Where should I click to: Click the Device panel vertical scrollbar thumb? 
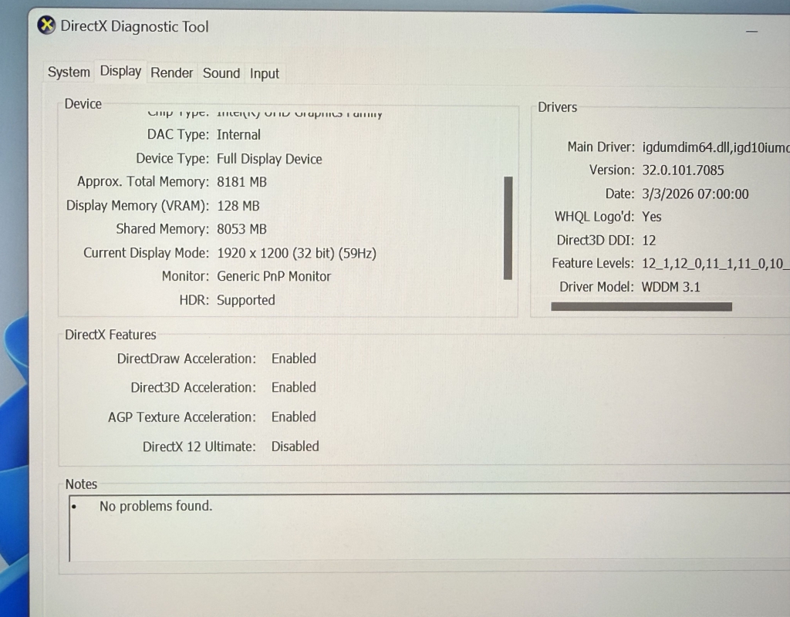point(508,228)
